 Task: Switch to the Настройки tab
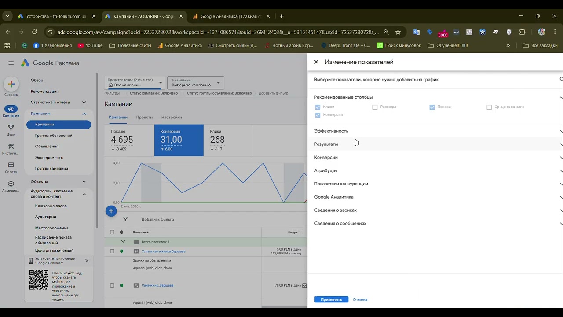[x=172, y=118]
